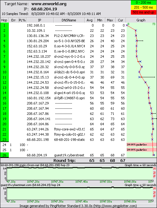Click DNS name sl-crs1-ffx-0-15-0-0.
This screenshot has width=157, height=208.
tap(70, 82)
